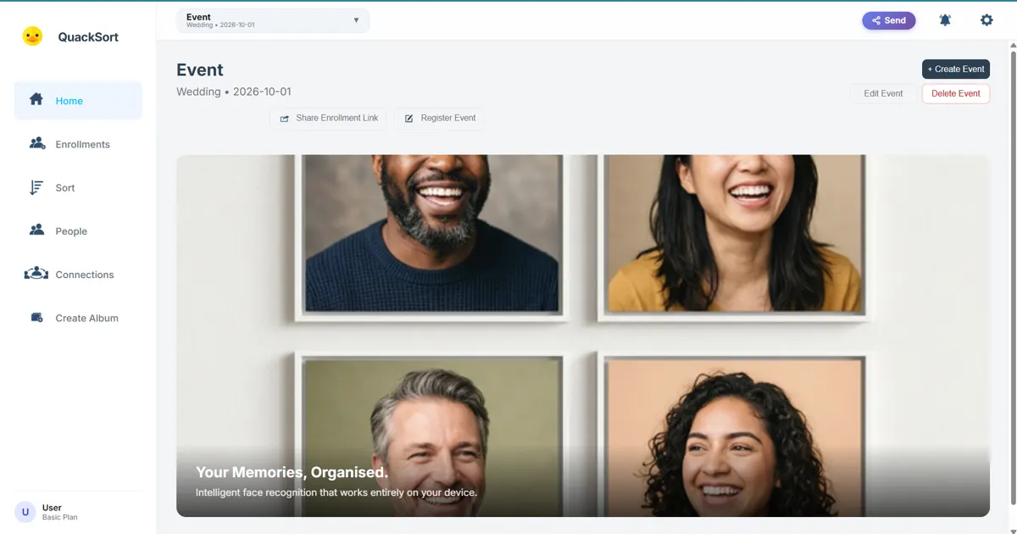Screen dimensions: 1017x534
Task: Open Enrollments menu item
Action: pos(78,144)
